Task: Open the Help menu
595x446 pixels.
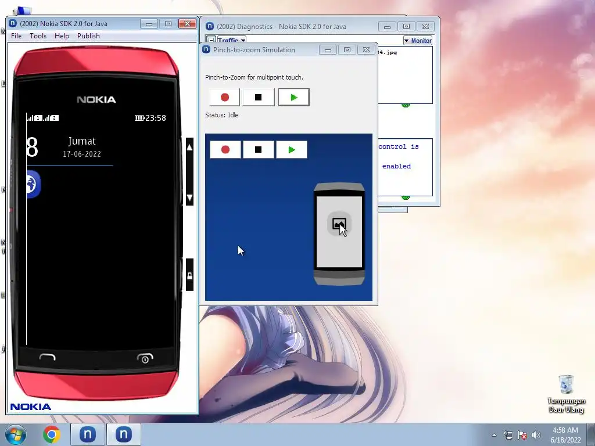Action: (x=62, y=35)
